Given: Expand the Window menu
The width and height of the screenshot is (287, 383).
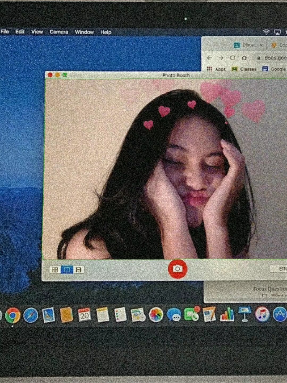Looking at the screenshot, I should (x=84, y=32).
